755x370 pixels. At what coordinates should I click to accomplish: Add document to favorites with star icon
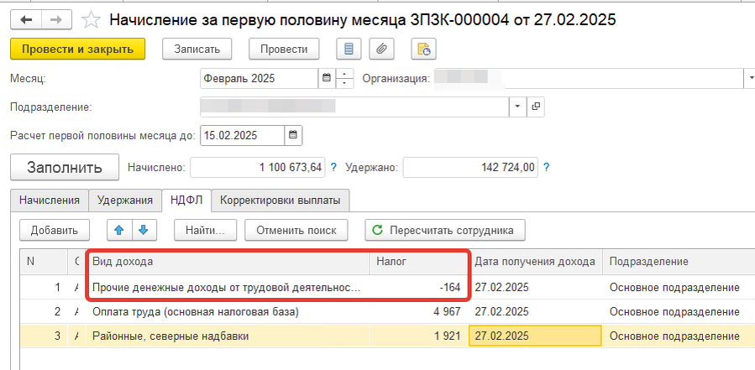(91, 20)
